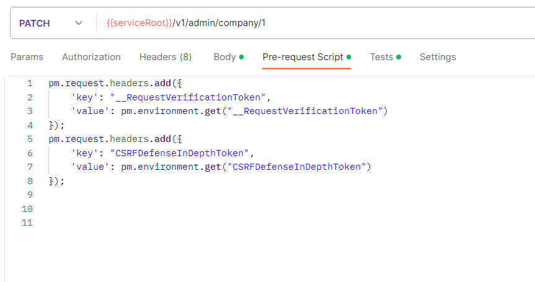Screen dimensions: 535x282
Task: Click the green dot beside Tests
Action: pyautogui.click(x=399, y=57)
